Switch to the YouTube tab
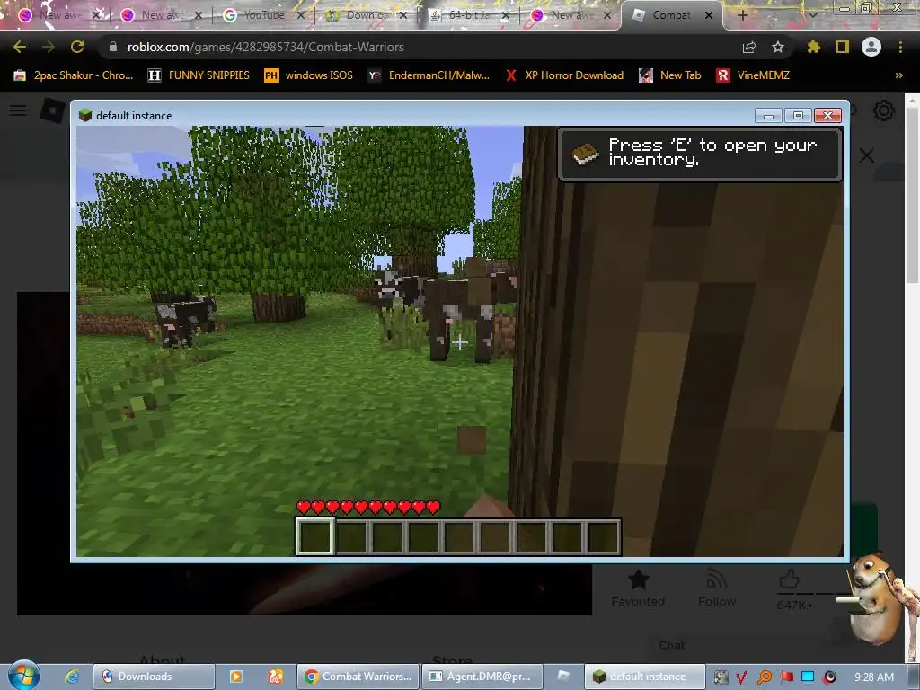Viewport: 920px width, 690px height. (263, 15)
